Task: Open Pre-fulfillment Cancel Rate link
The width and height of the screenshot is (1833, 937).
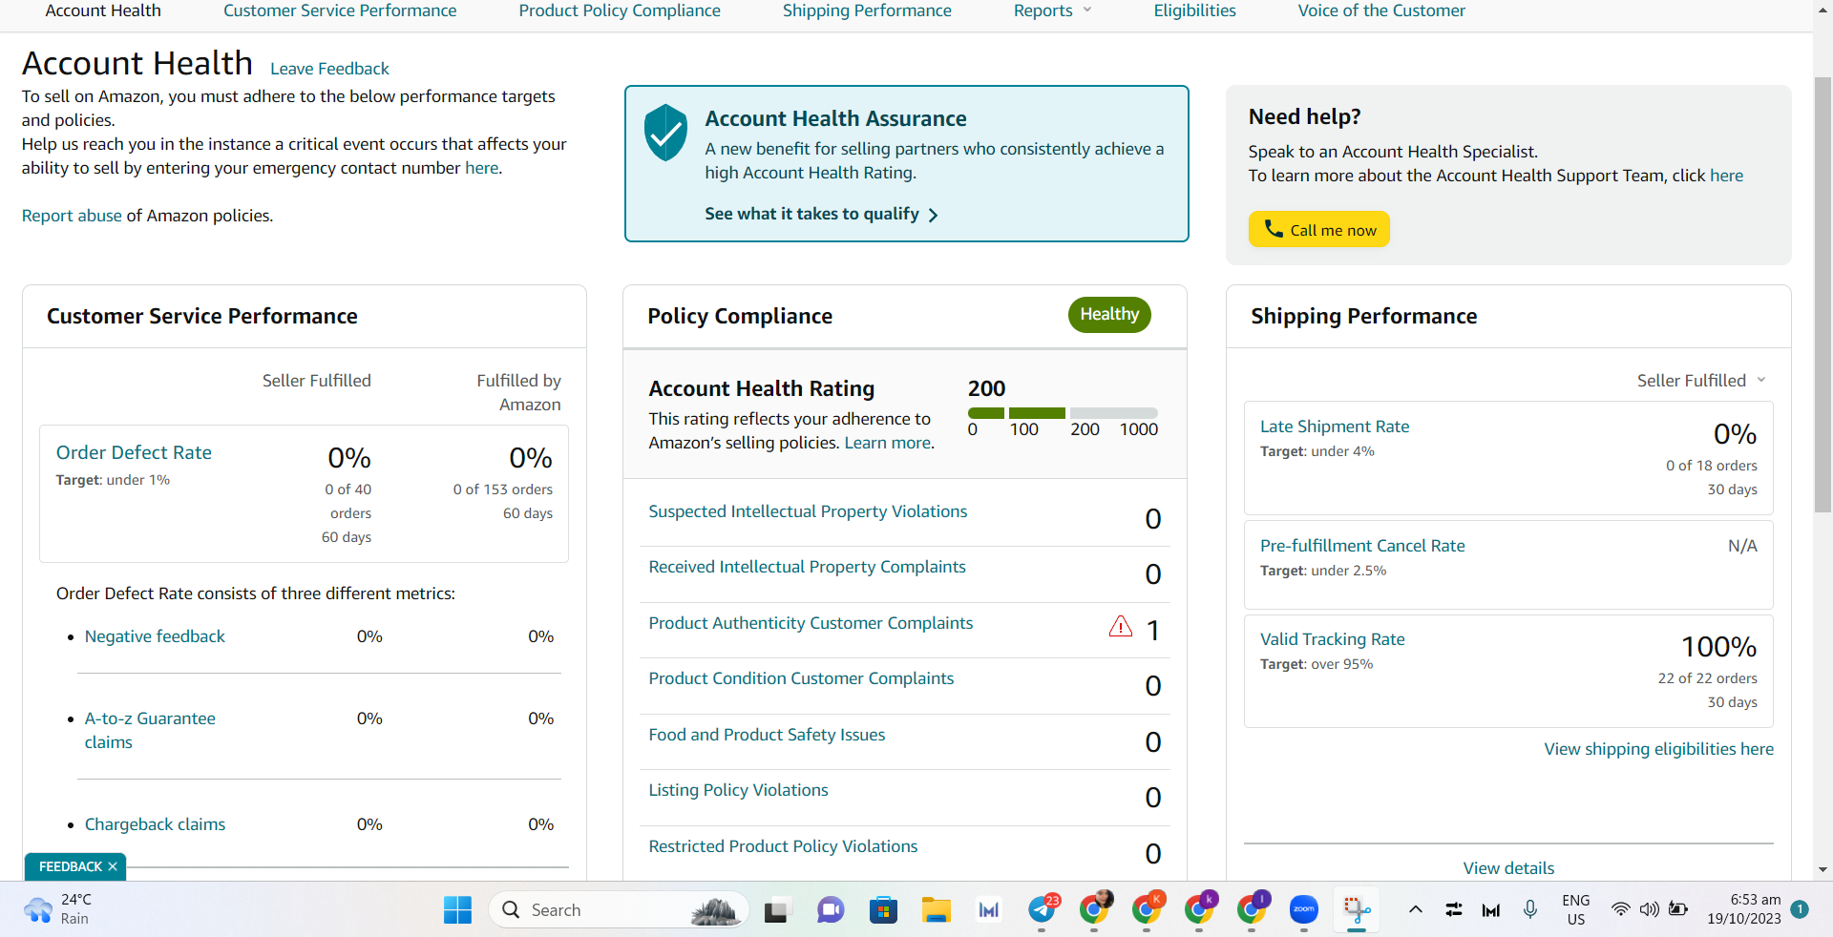Action: [1362, 546]
